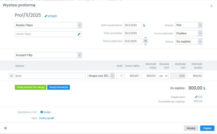217x134 pixels.
Task: Click the K badge on the Kurs row
Action: (x=11, y=76)
